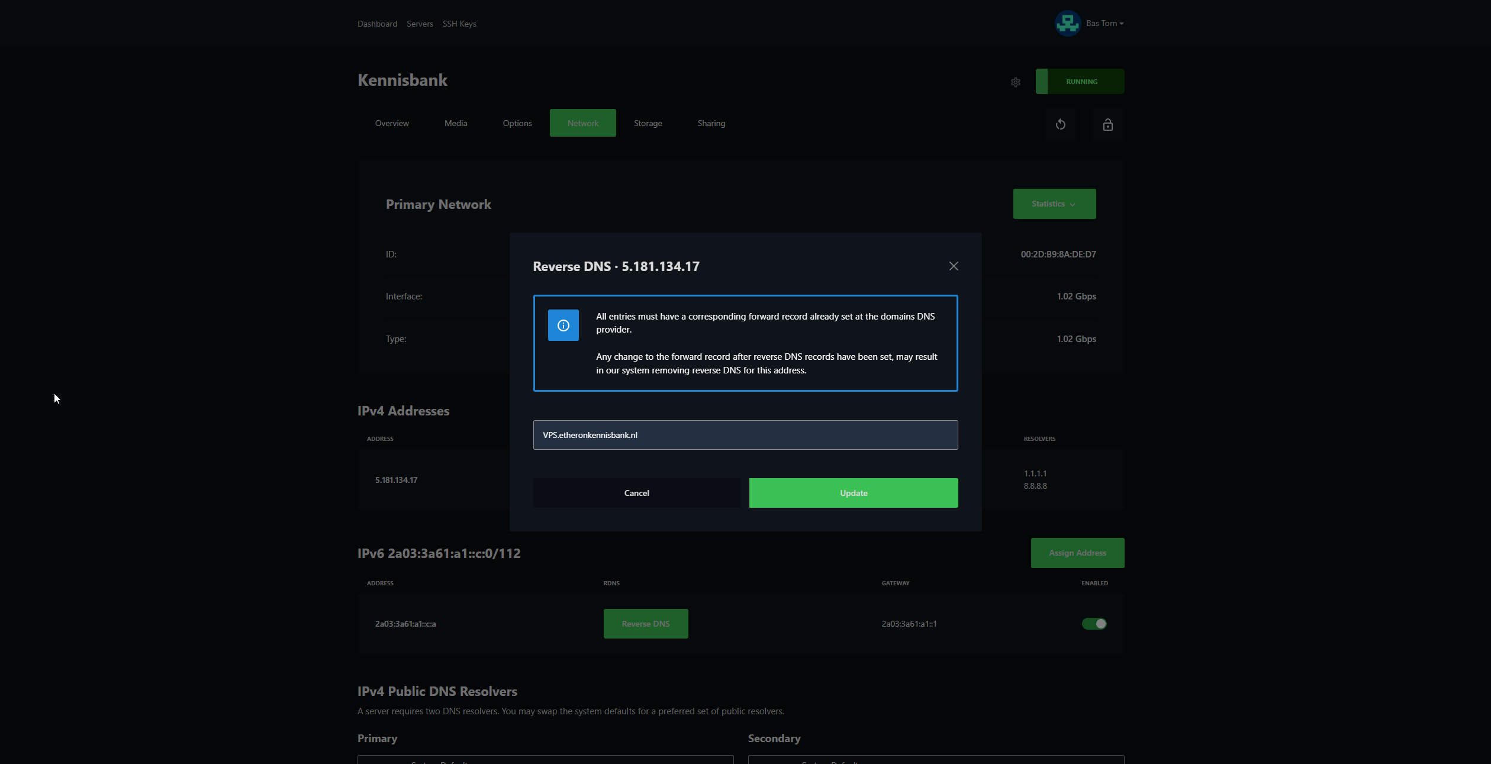Click the blue info icon in notice
Image resolution: width=1491 pixels, height=764 pixels.
563,325
